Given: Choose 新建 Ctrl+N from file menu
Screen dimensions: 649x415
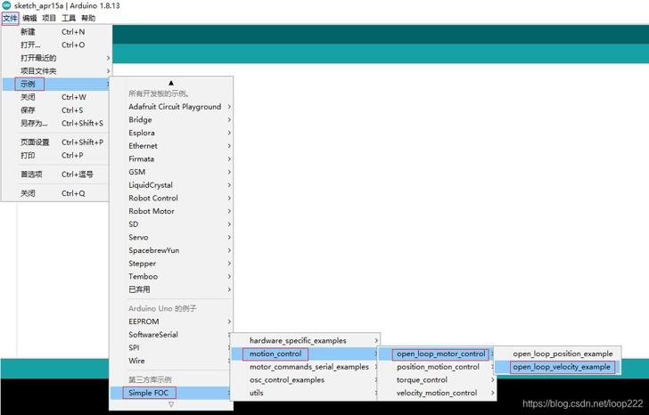Looking at the screenshot, I should [57, 32].
